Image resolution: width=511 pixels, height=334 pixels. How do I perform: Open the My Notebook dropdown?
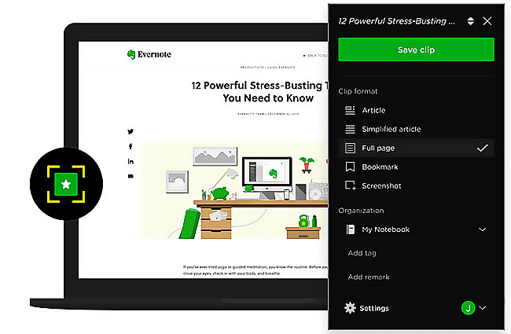pyautogui.click(x=416, y=229)
